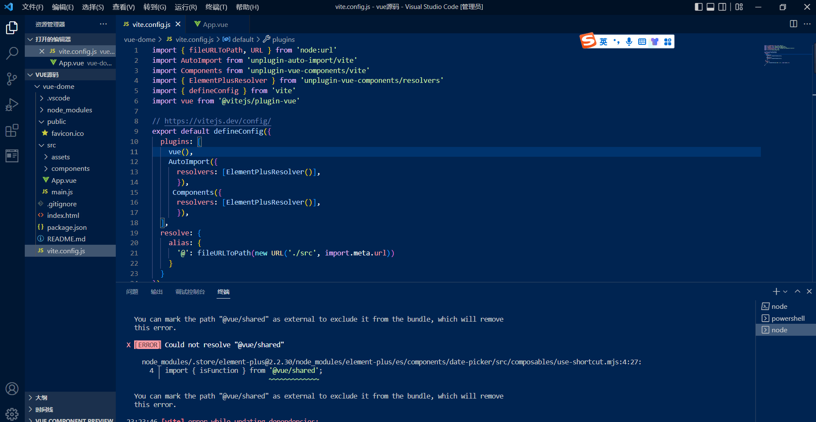Open Sogou toolbox grid icon
816x422 pixels.
coord(668,41)
